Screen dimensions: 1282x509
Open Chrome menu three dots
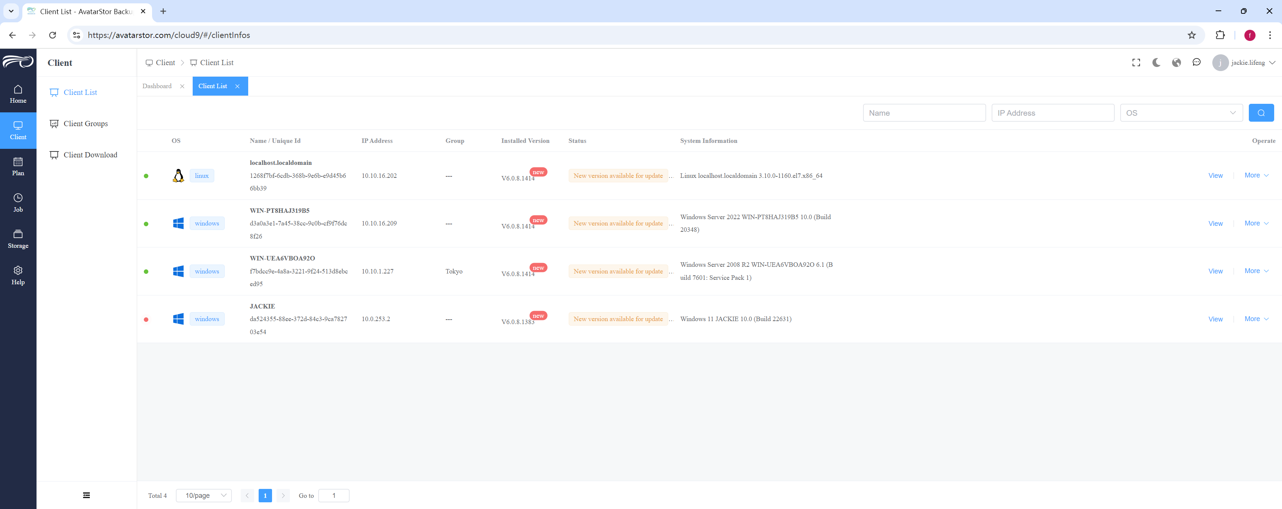(x=1270, y=35)
